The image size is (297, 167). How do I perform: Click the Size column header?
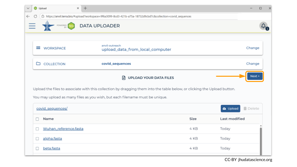[193, 119]
